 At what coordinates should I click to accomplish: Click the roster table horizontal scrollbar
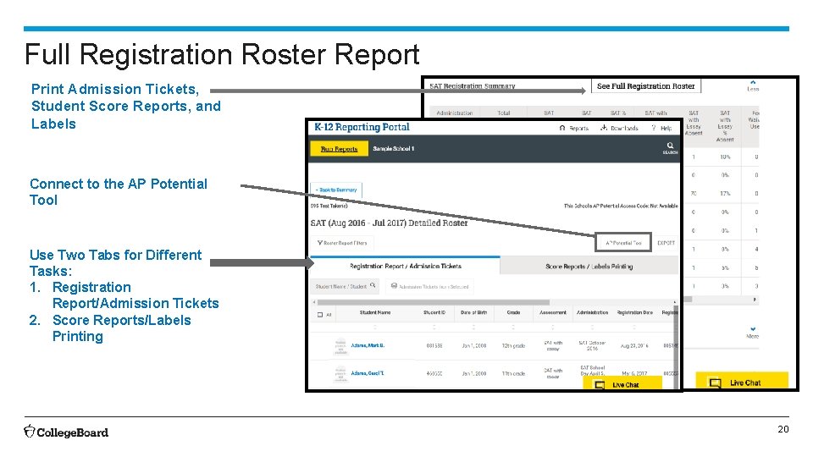click(x=433, y=302)
